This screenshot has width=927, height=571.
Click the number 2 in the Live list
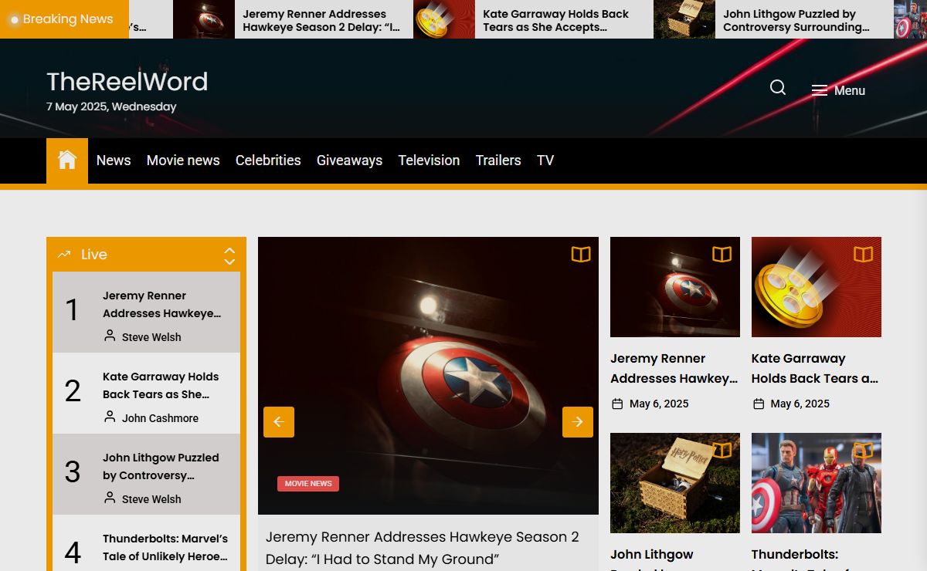click(73, 391)
